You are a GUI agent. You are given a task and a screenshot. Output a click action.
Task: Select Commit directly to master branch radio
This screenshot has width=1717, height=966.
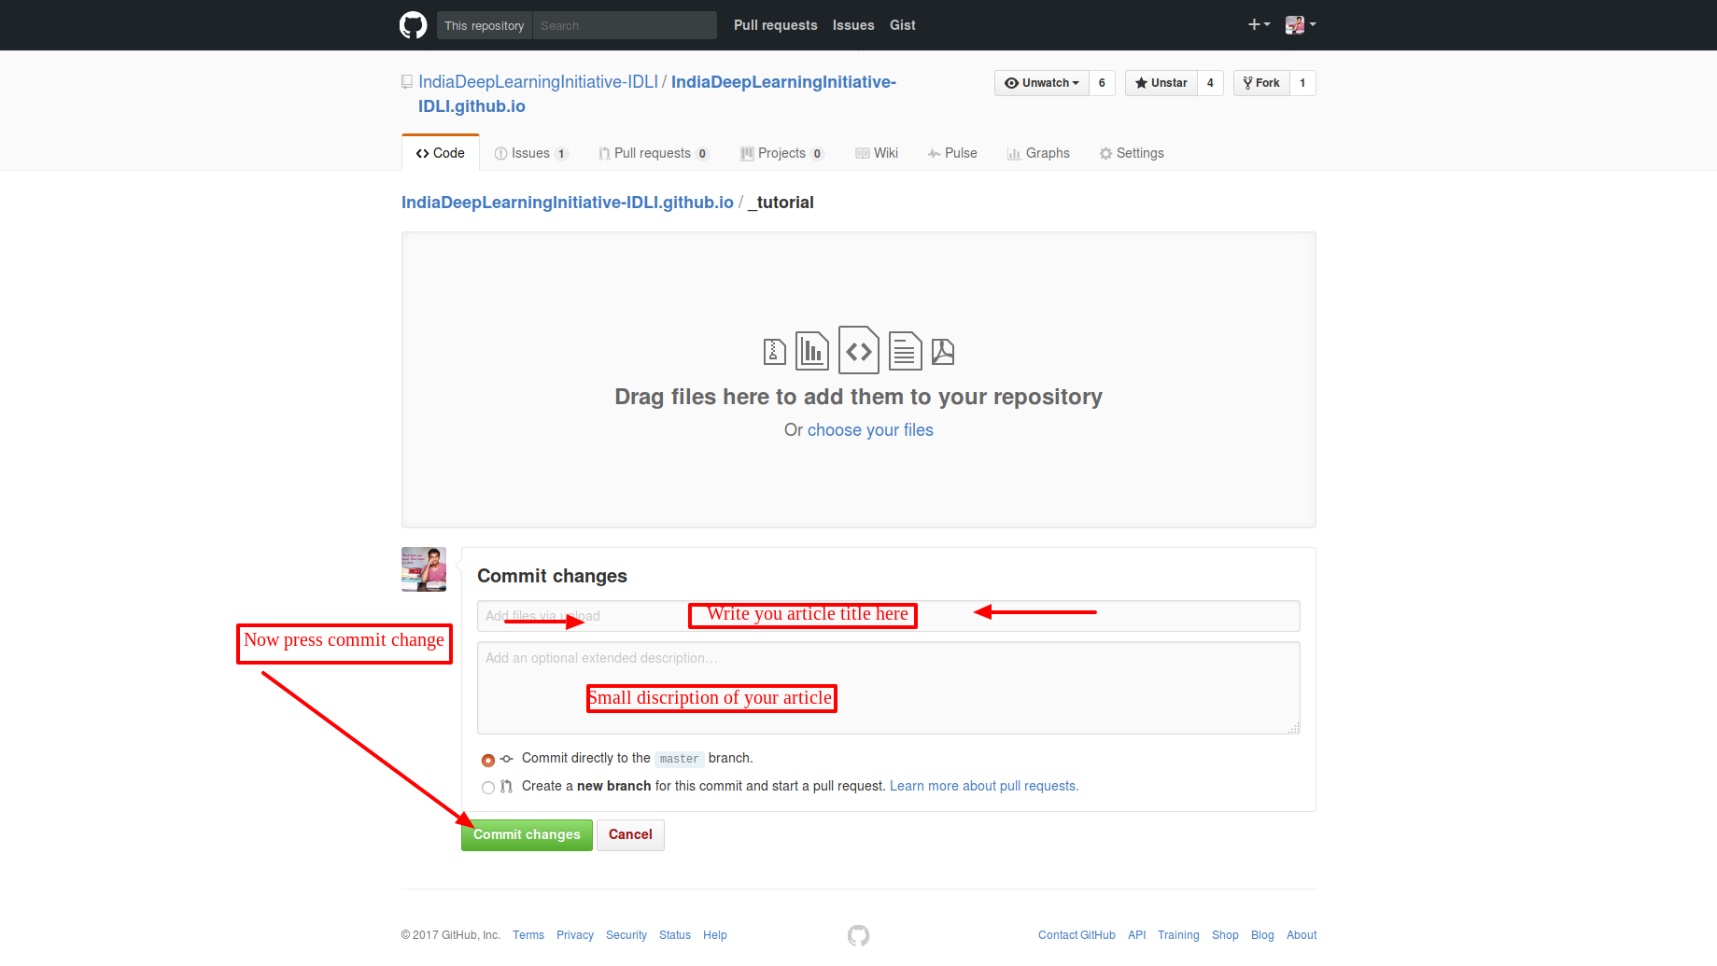(488, 760)
